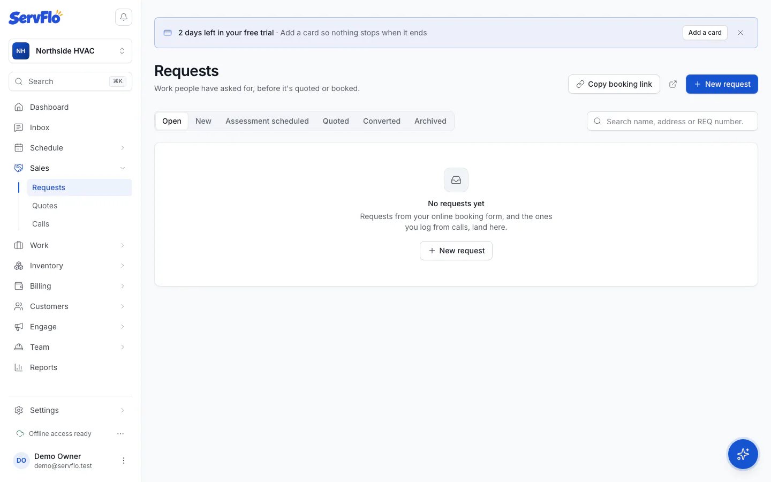Click the Copy booking link button

[x=614, y=84]
